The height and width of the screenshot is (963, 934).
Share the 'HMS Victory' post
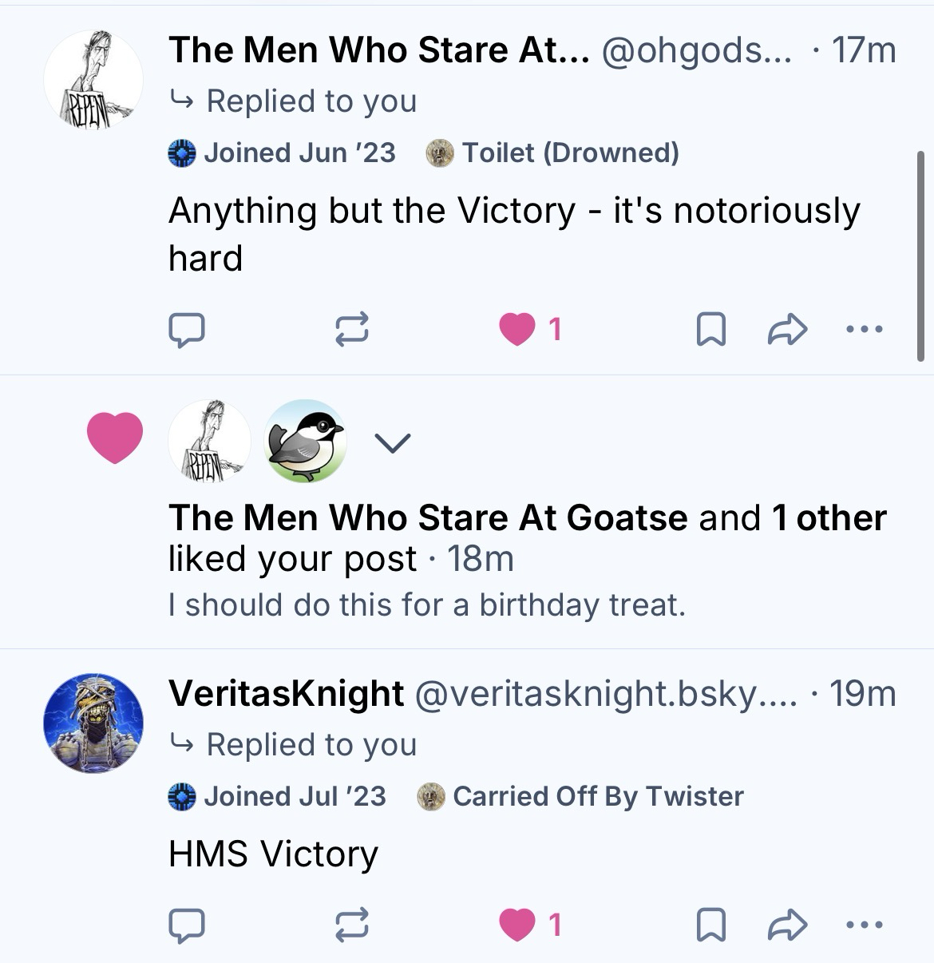(787, 925)
